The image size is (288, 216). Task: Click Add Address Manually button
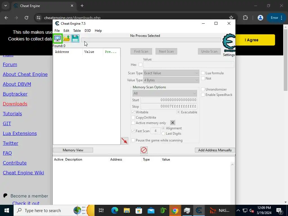pos(215,150)
